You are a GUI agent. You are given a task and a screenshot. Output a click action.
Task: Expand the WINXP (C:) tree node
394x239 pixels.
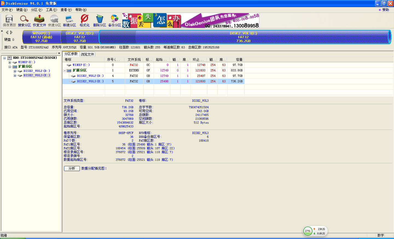10,62
